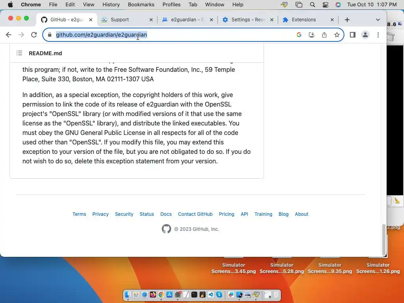The width and height of the screenshot is (404, 303).
Task: Open the README.md outline list icon
Action: click(x=19, y=53)
